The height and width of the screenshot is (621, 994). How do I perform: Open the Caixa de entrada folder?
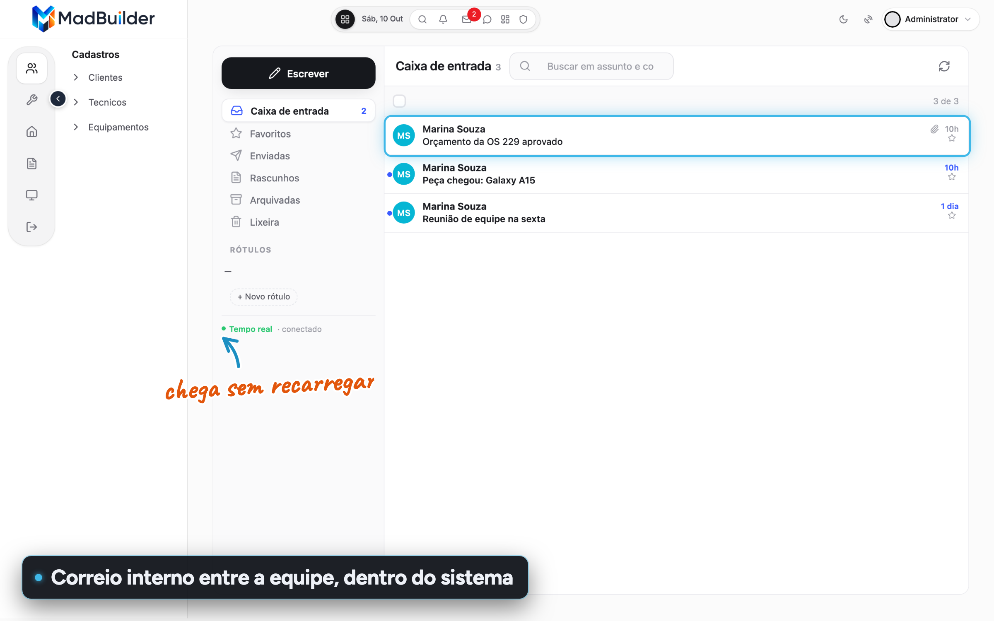coord(298,111)
